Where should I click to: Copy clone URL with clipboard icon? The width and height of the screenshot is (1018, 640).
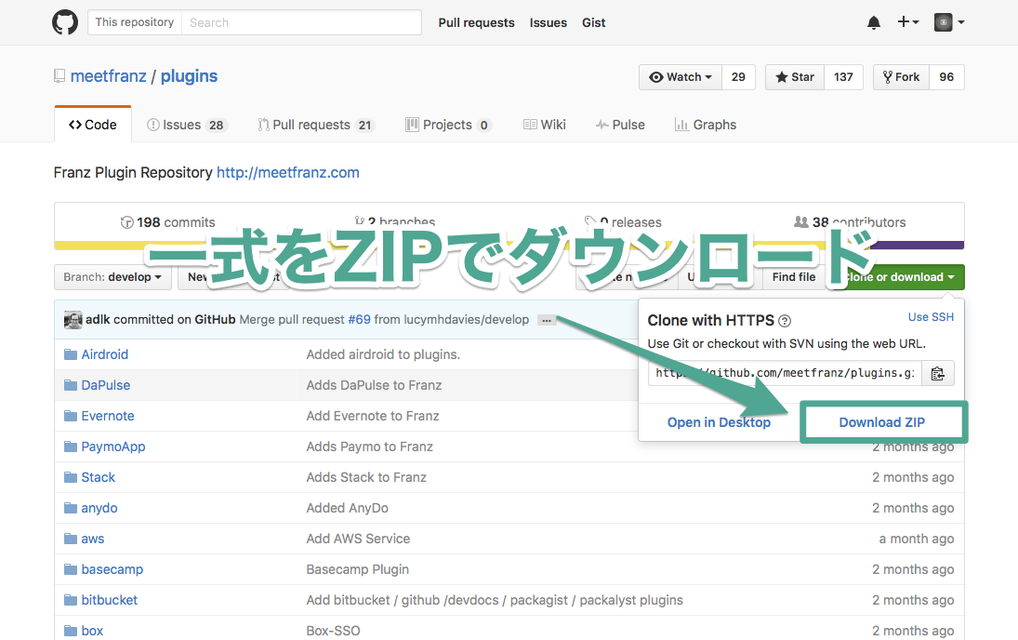pyautogui.click(x=937, y=373)
